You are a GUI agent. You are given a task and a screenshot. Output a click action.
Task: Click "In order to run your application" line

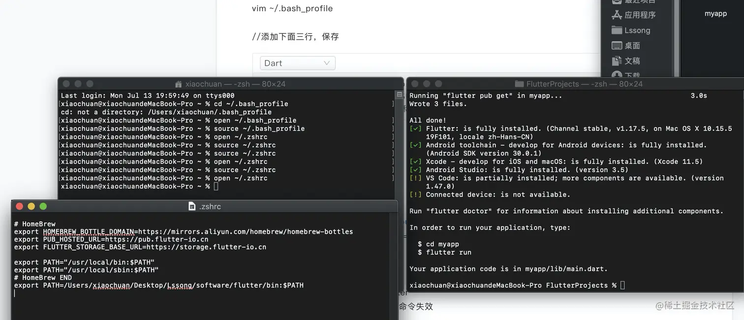click(490, 228)
